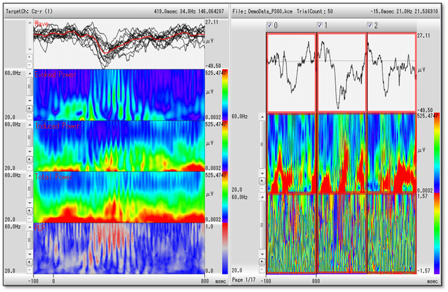Viewport: 448px width, 292px height.
Task: Select the trial 1 waveform panel
Action: click(341, 72)
